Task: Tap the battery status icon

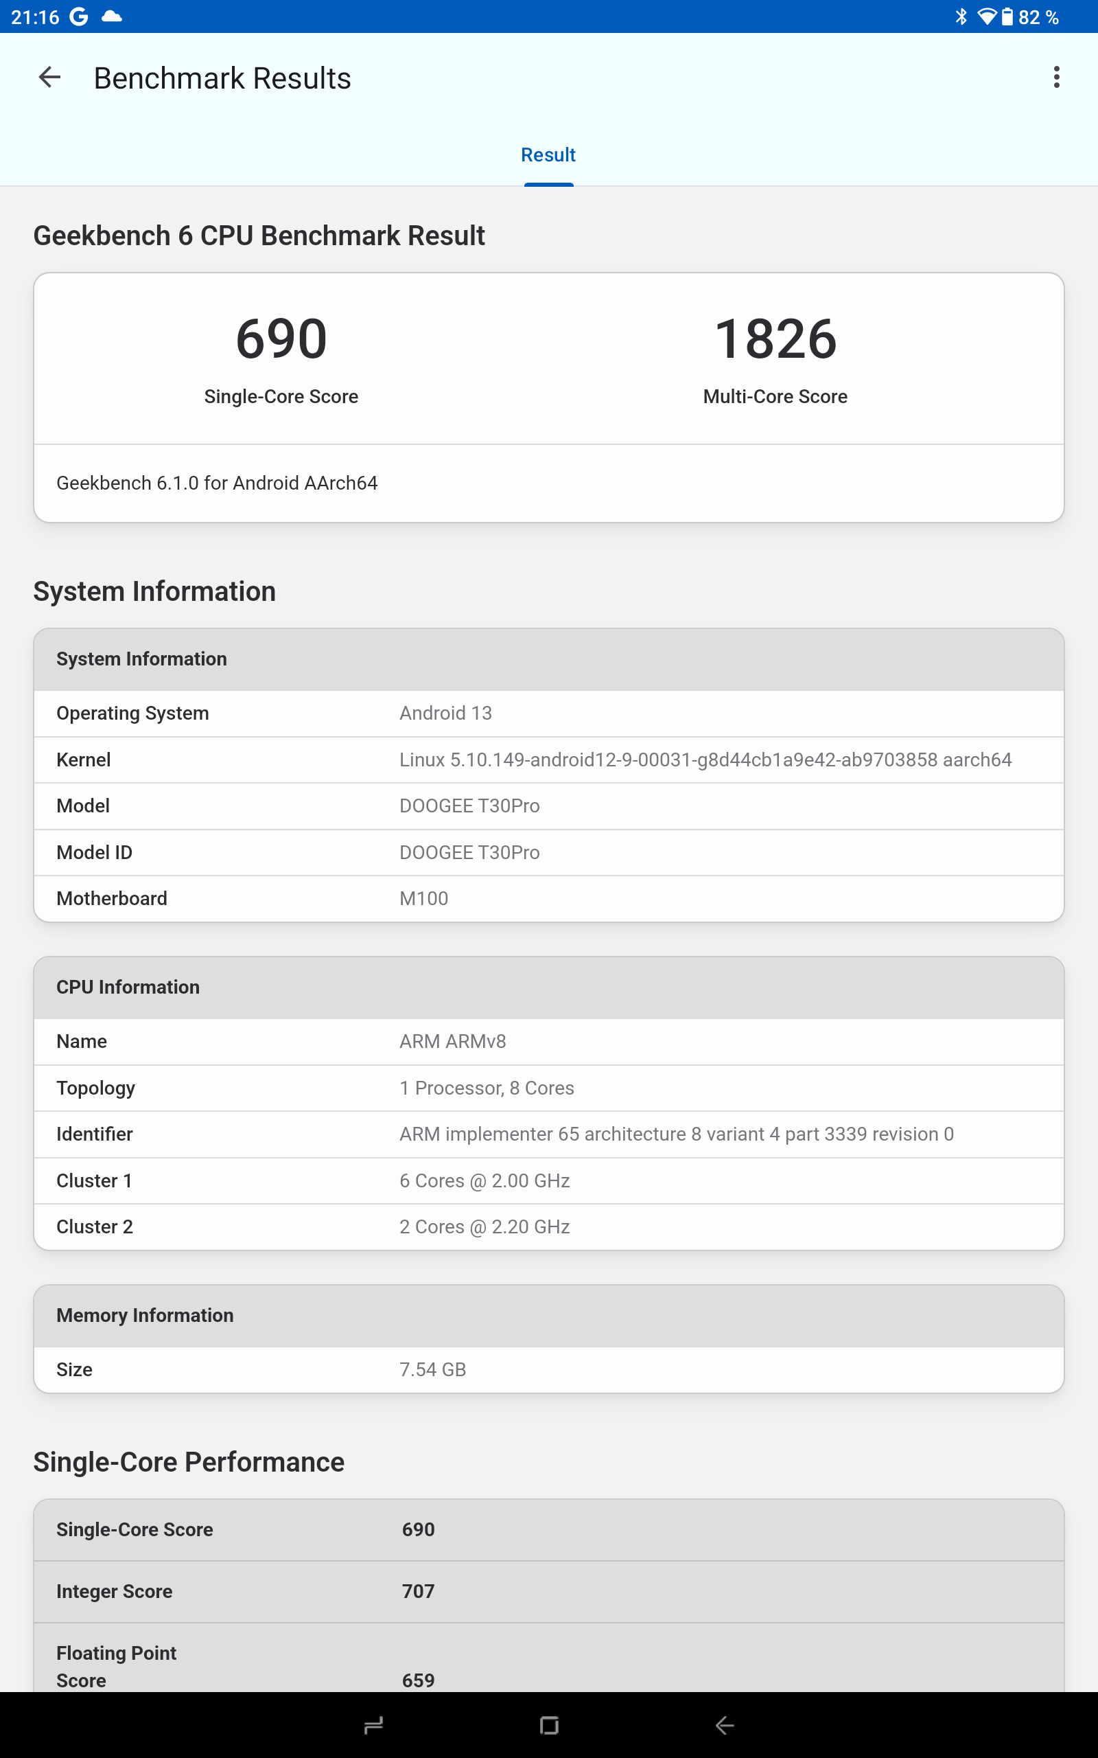Action: (x=1007, y=16)
